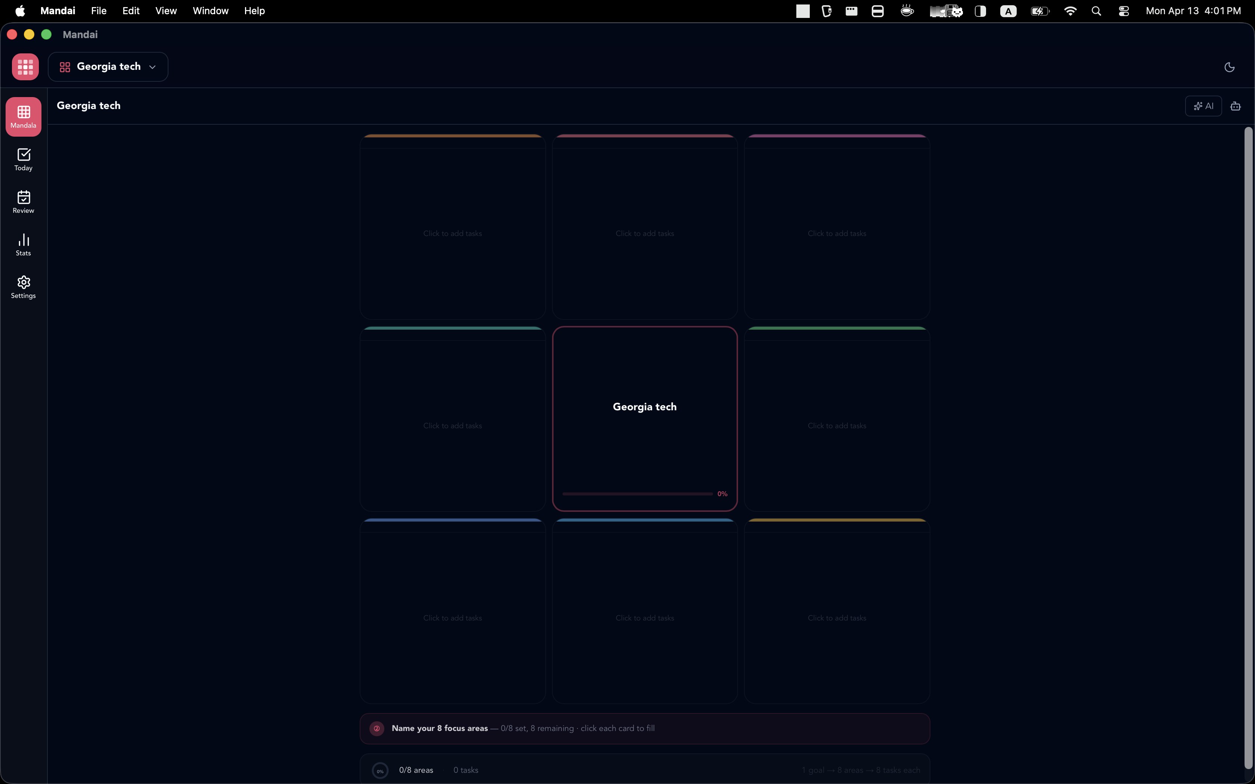Click the red grid app logo

[x=25, y=66]
